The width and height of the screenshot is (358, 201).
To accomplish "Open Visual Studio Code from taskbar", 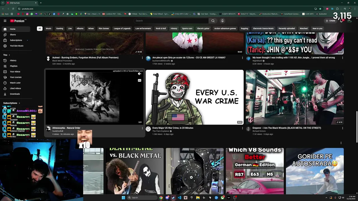I will 179,198.
